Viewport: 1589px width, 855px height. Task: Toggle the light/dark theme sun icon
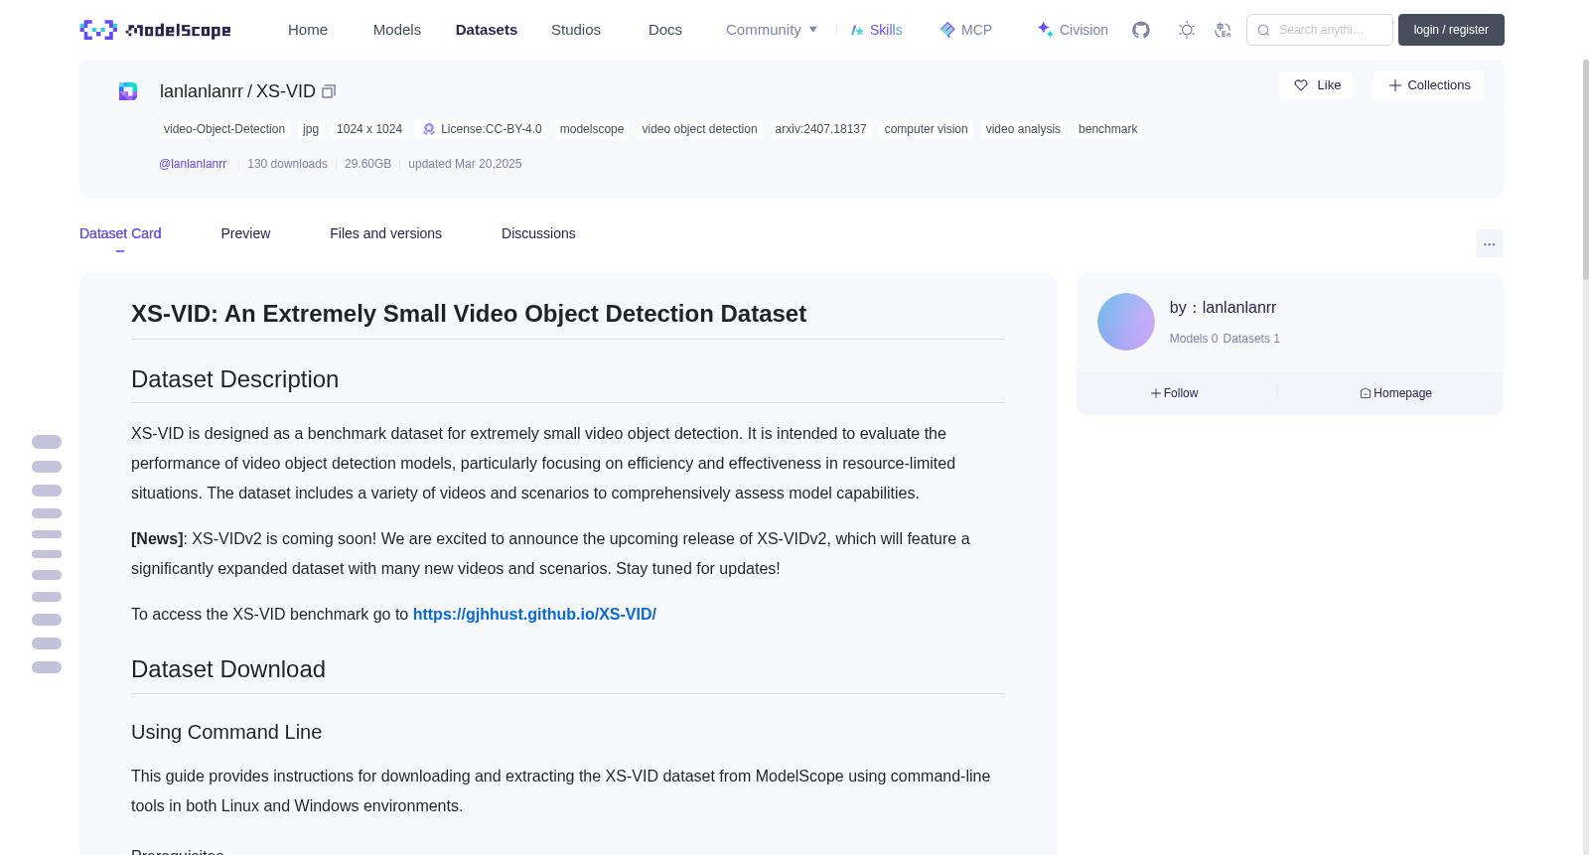tap(1187, 30)
